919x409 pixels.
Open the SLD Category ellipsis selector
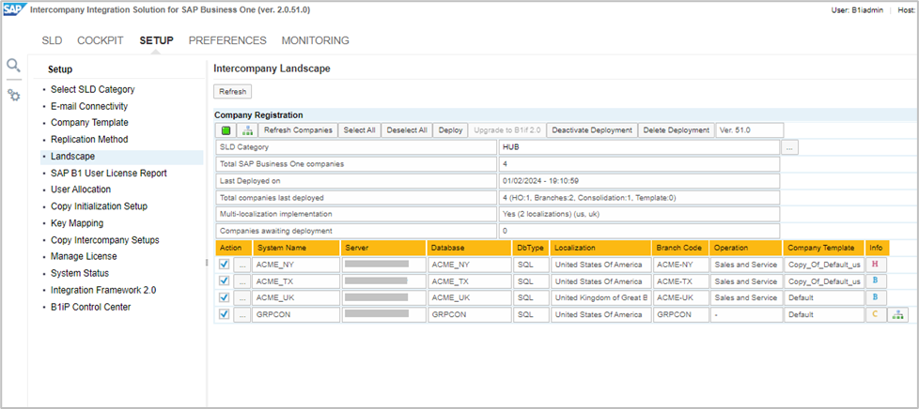click(x=790, y=147)
